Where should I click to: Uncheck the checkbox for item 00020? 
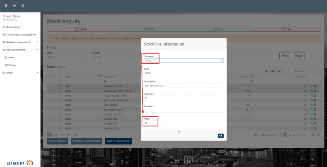click(53, 86)
